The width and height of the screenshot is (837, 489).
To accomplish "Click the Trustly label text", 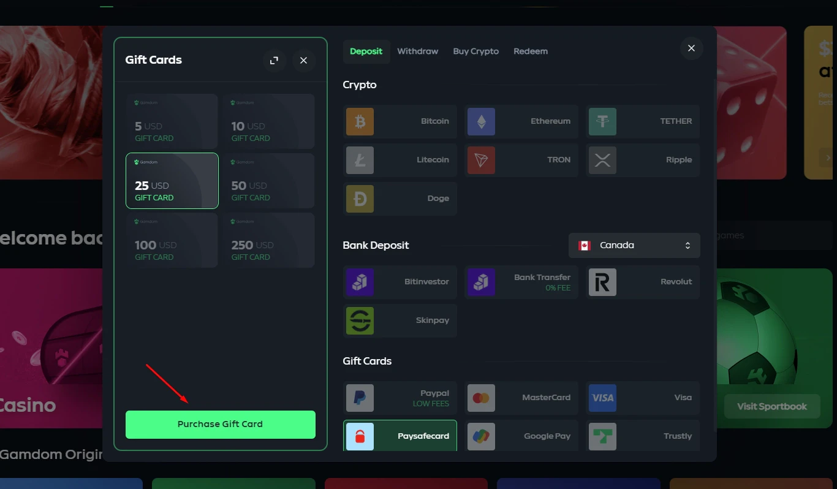I will [678, 436].
